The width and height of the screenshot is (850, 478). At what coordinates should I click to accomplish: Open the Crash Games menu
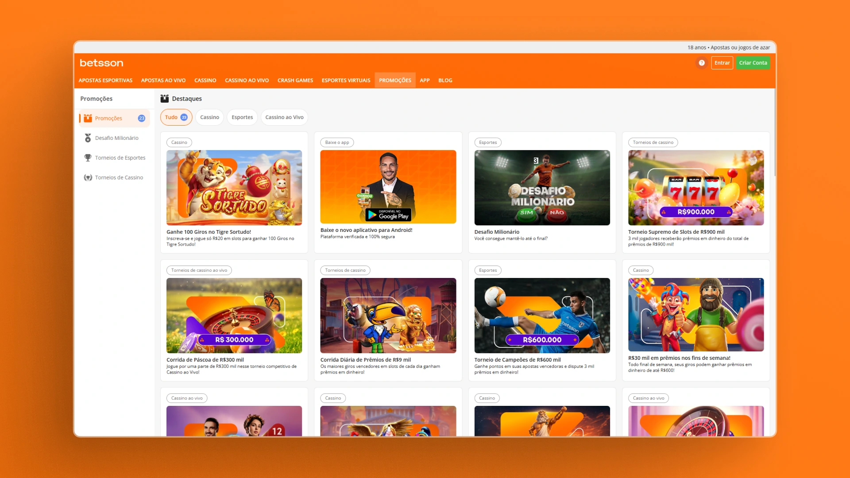coord(295,81)
